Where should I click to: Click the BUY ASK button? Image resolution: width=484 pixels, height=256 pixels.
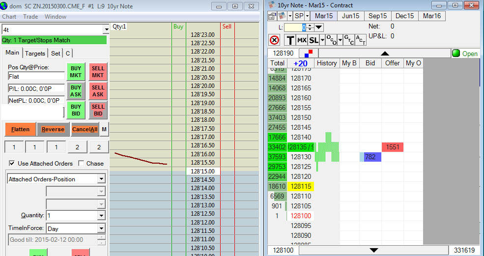pyautogui.click(x=76, y=91)
